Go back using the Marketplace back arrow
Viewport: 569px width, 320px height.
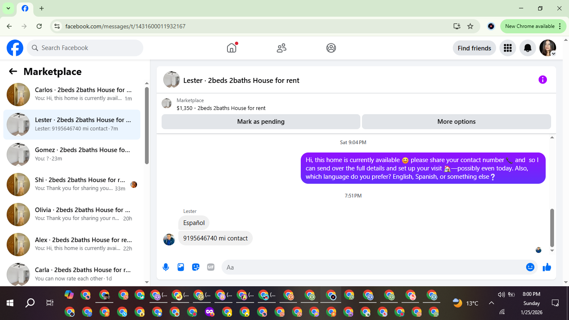coord(13,71)
